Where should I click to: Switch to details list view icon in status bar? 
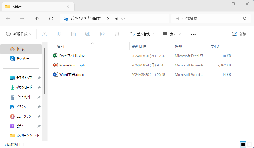pos(243,145)
